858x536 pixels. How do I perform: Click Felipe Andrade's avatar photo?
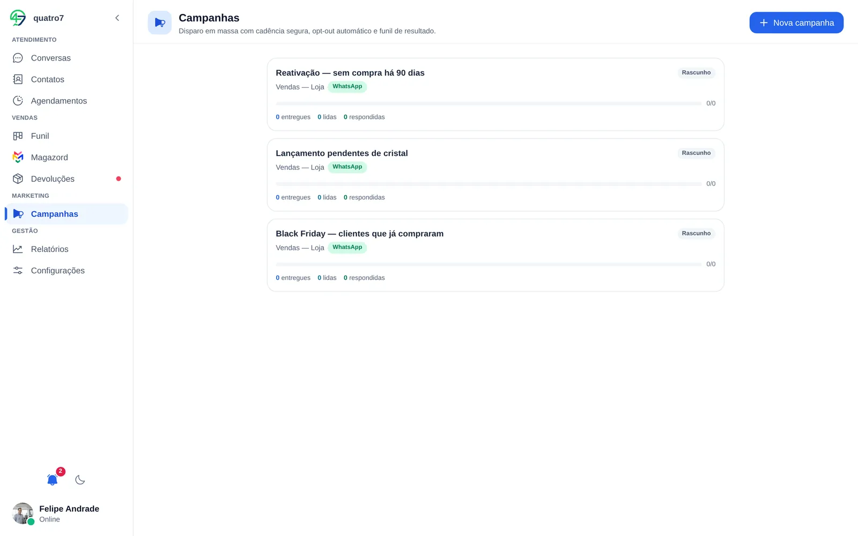click(23, 513)
